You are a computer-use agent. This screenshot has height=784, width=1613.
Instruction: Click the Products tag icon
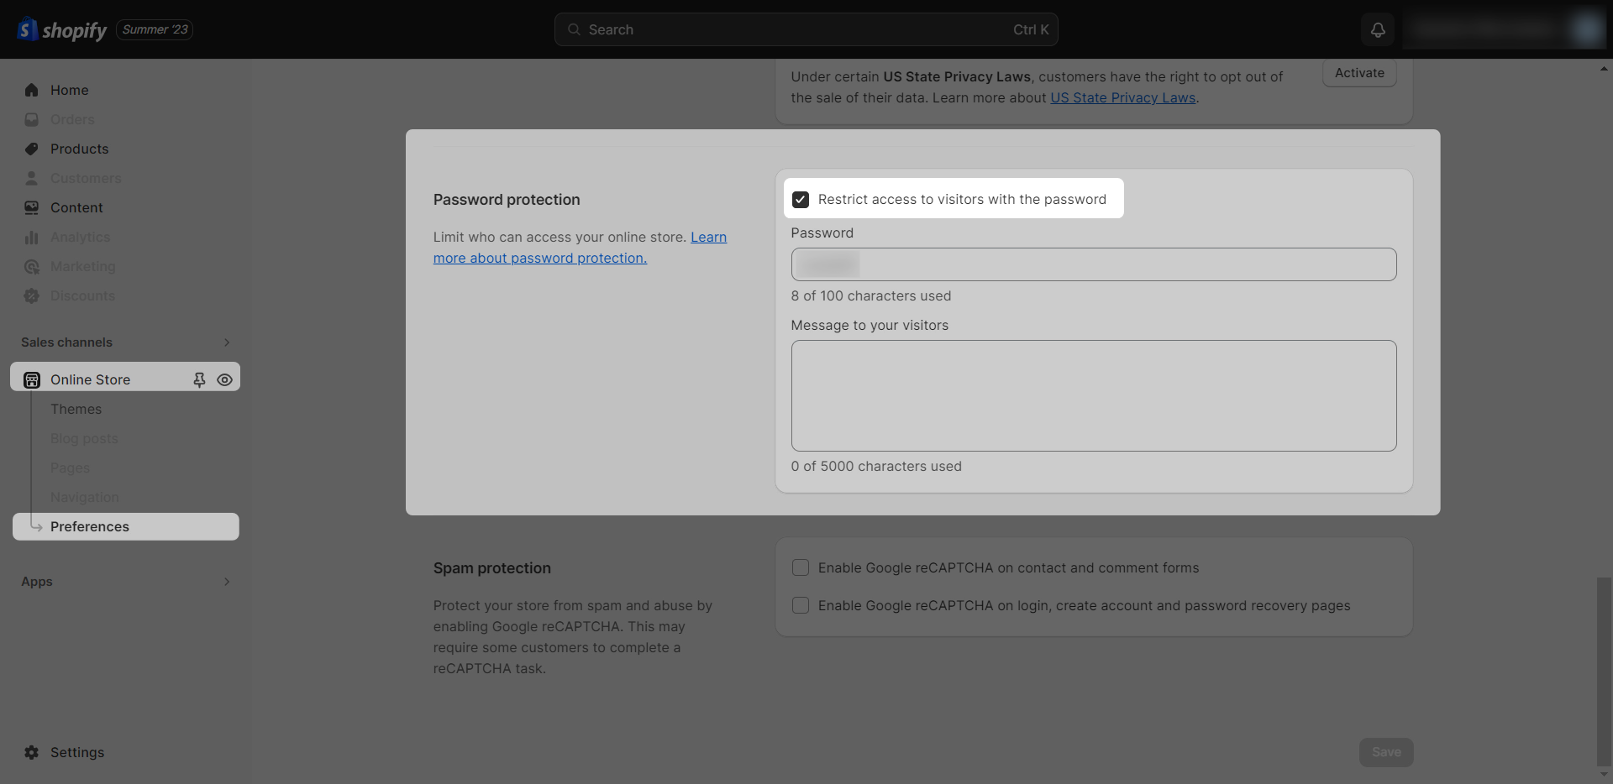click(x=31, y=149)
